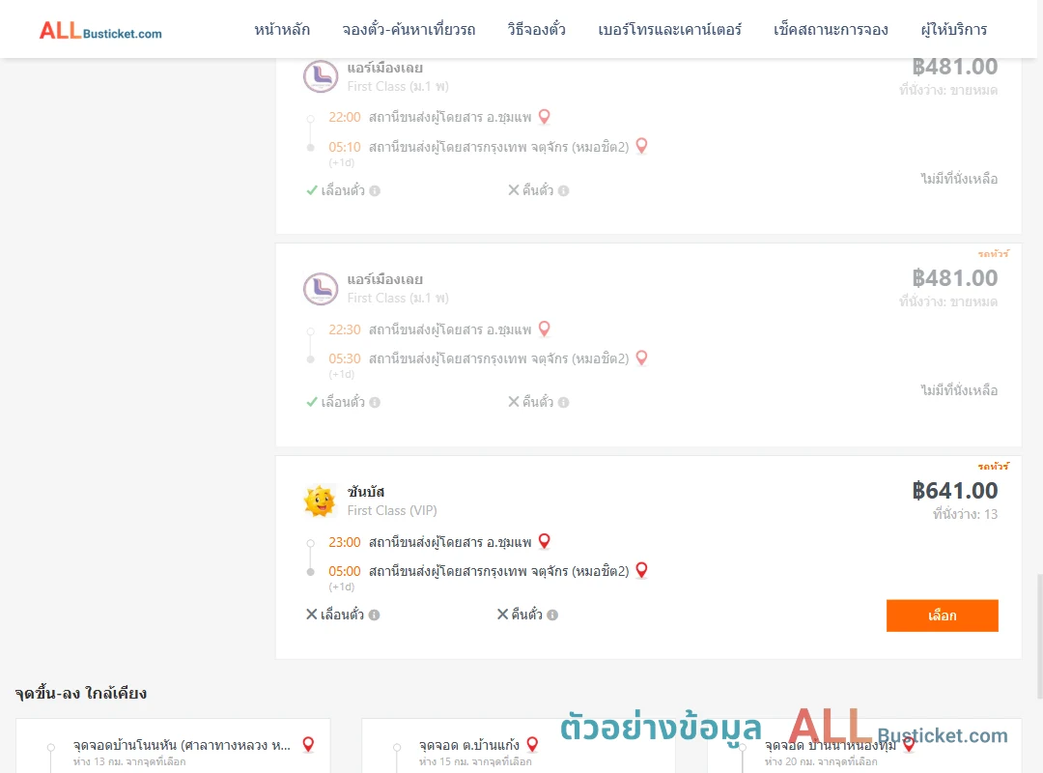Click the 05:10 arrival time
This screenshot has width=1043, height=773.
(345, 147)
